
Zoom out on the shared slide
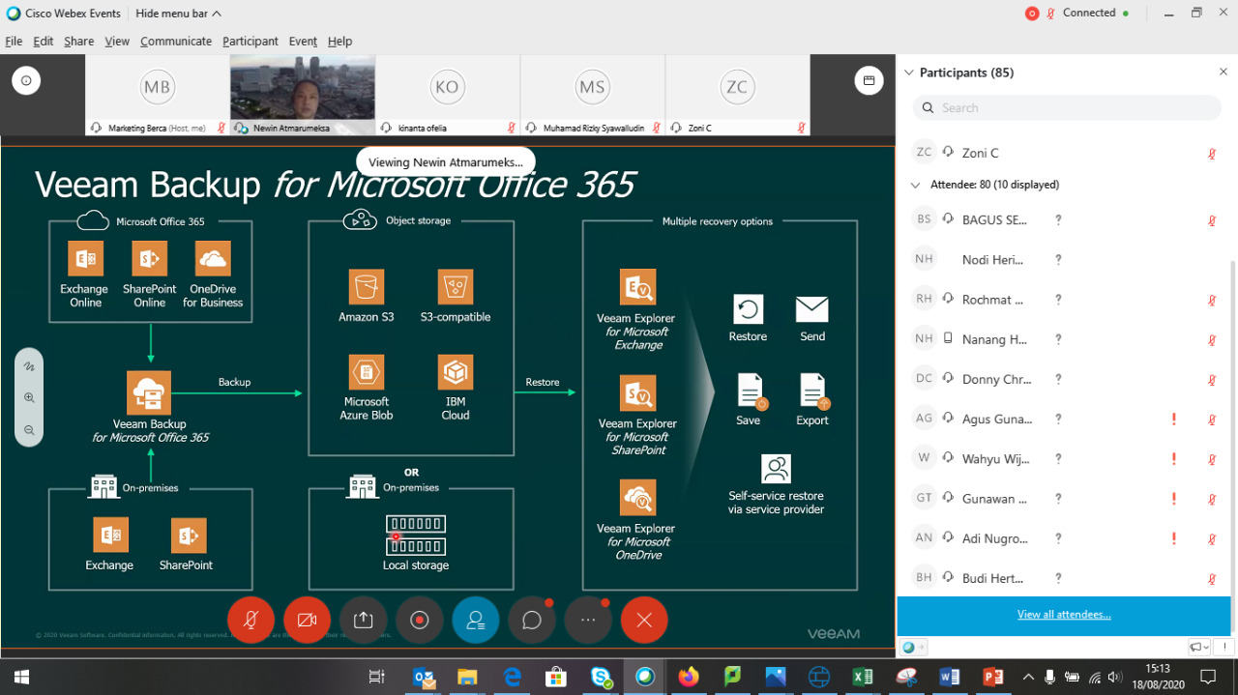pos(29,430)
